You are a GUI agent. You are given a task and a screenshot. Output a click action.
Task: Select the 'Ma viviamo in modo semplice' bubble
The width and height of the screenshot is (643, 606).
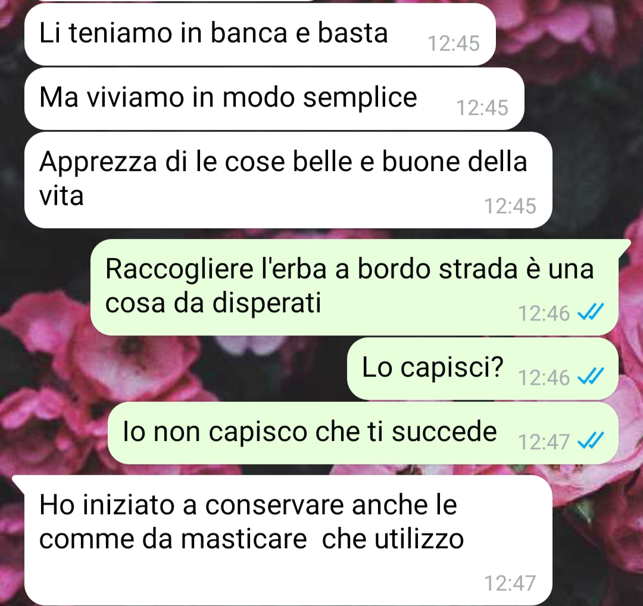click(274, 99)
